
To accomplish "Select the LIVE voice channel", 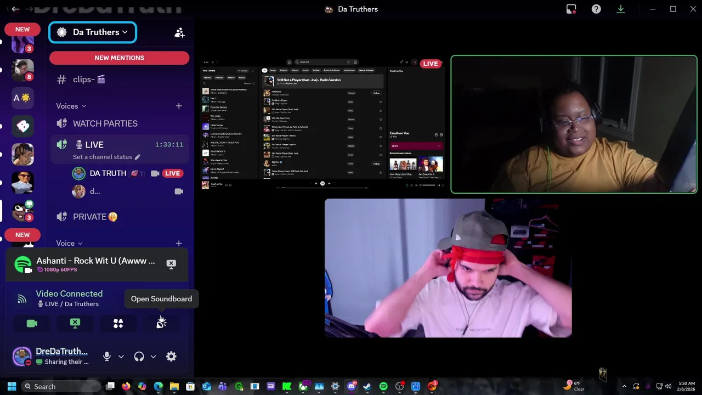I will pos(120,145).
